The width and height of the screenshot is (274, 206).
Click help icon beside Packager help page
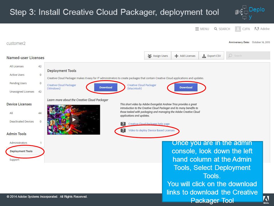(x=123, y=124)
